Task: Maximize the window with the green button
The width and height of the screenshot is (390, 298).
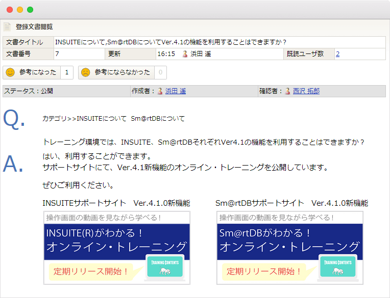Action: pyautogui.click(x=30, y=10)
